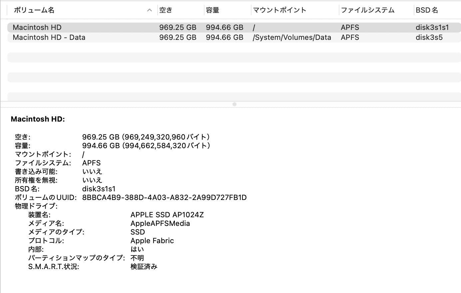
Task: Click the /System/Volumes/Data mount point
Action: pos(292,38)
